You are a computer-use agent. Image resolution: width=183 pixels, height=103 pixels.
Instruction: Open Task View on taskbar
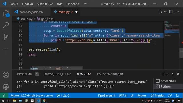(x=9, y=100)
